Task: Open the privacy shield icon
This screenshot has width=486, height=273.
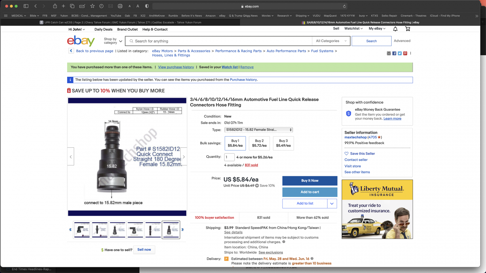Action: coord(147,6)
